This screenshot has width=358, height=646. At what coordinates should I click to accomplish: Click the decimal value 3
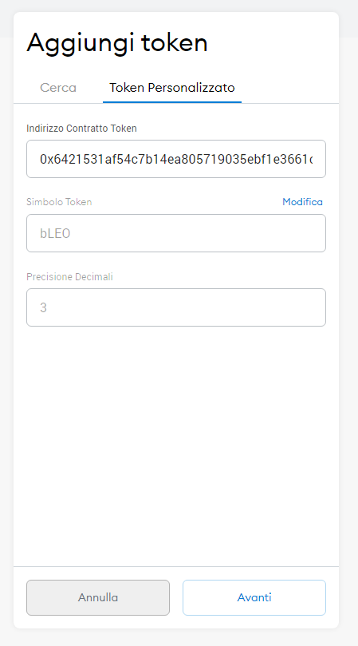tap(43, 307)
